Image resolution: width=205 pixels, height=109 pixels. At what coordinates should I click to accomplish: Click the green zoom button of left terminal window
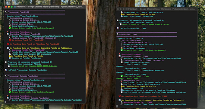click(12, 7)
